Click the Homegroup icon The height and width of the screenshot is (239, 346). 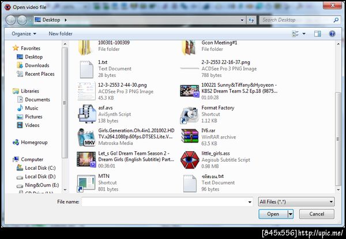[x=16, y=143]
